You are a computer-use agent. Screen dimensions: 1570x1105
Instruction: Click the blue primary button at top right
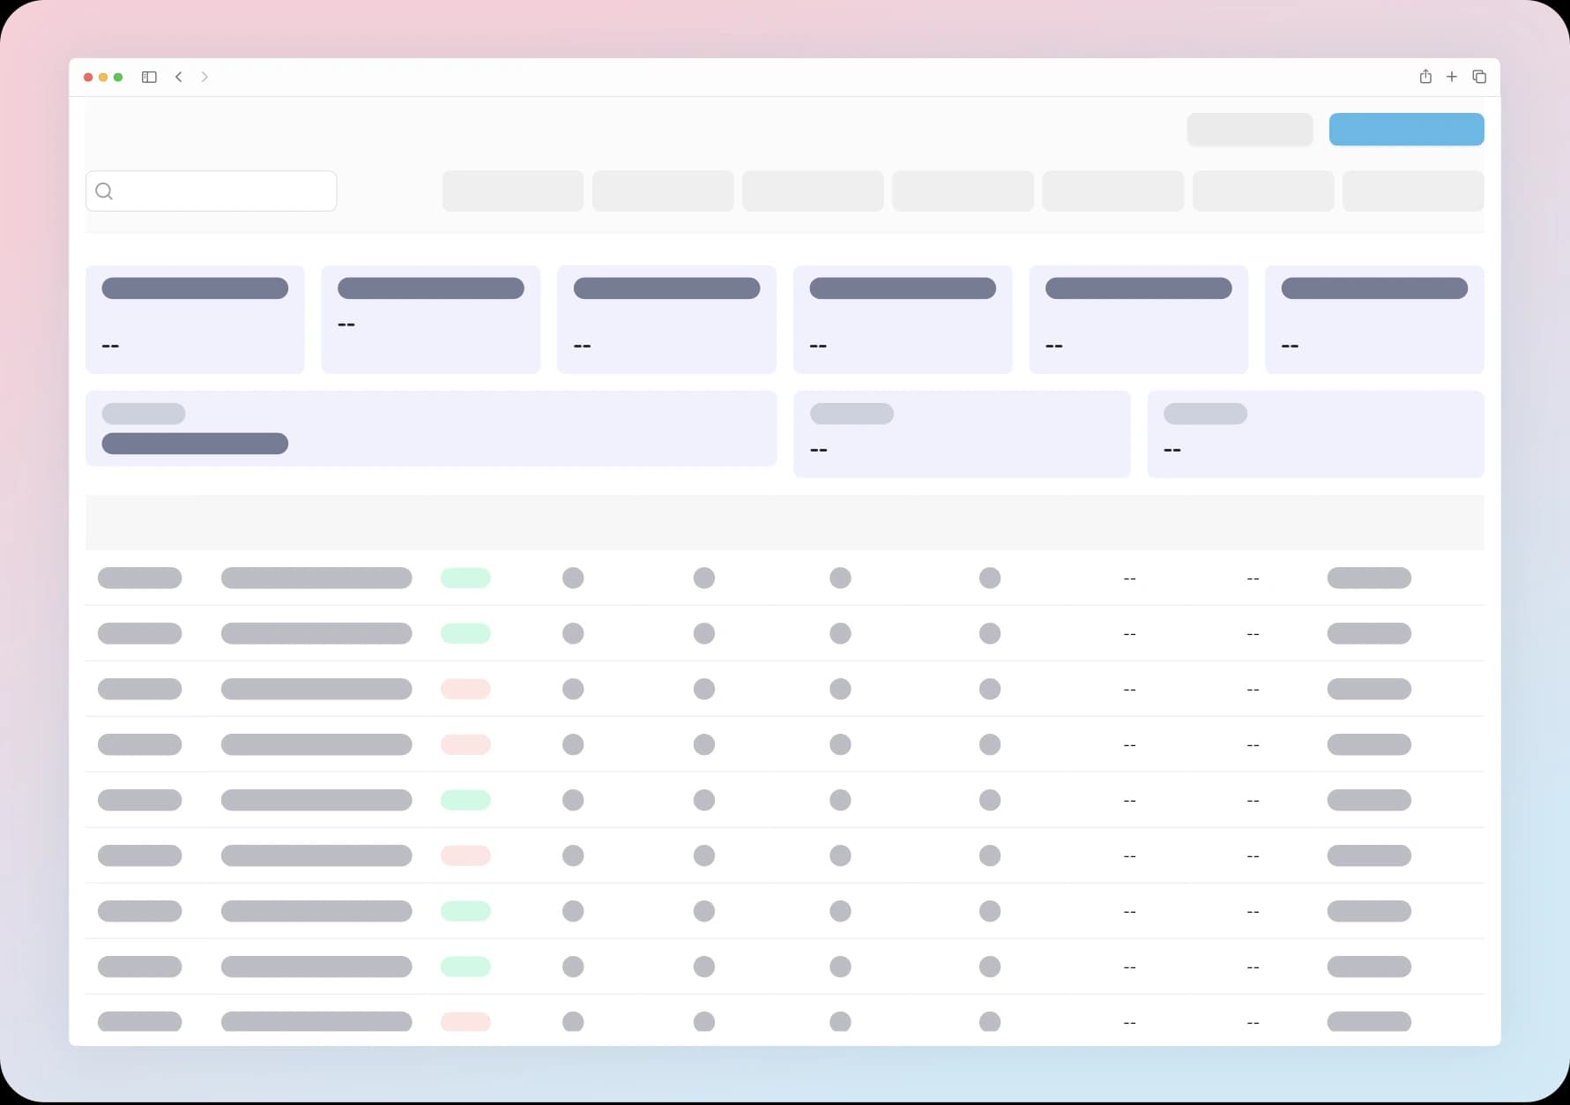point(1406,130)
